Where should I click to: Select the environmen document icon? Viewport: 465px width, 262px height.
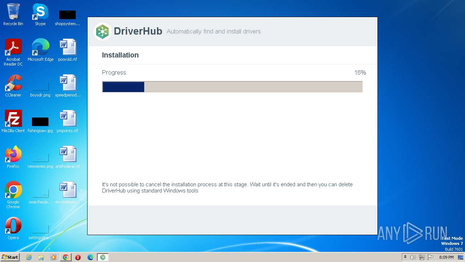tap(68, 192)
